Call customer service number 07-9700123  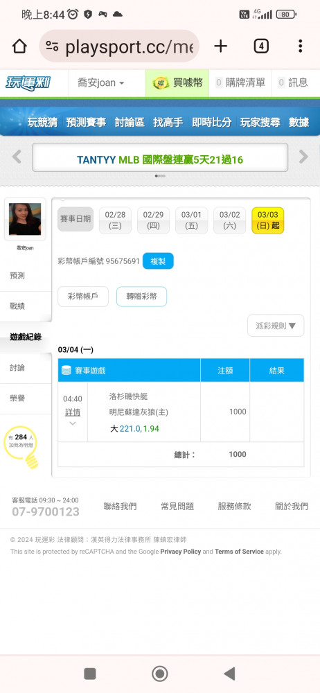(46, 512)
